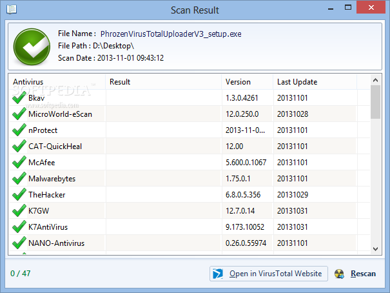Viewport: 390px width, 293px height.
Task: Click the scrollbar up arrow
Action: point(376,80)
